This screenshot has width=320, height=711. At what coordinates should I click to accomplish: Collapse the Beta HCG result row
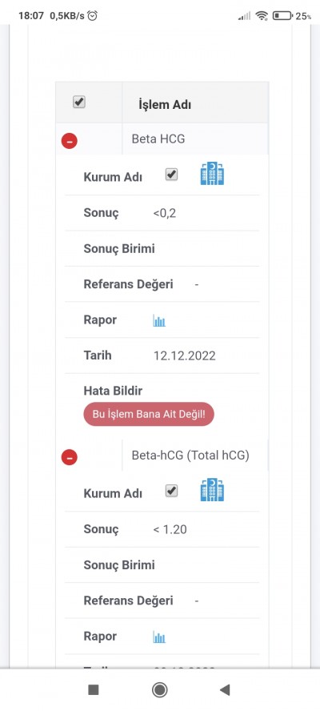tap(70, 141)
